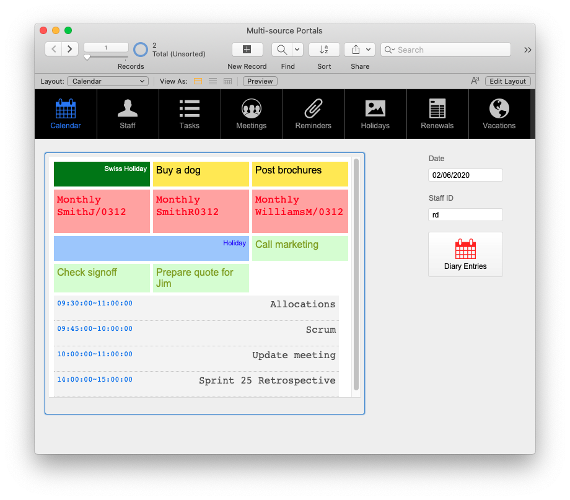Switch to List view
This screenshot has height=500, width=570.
pyautogui.click(x=213, y=81)
